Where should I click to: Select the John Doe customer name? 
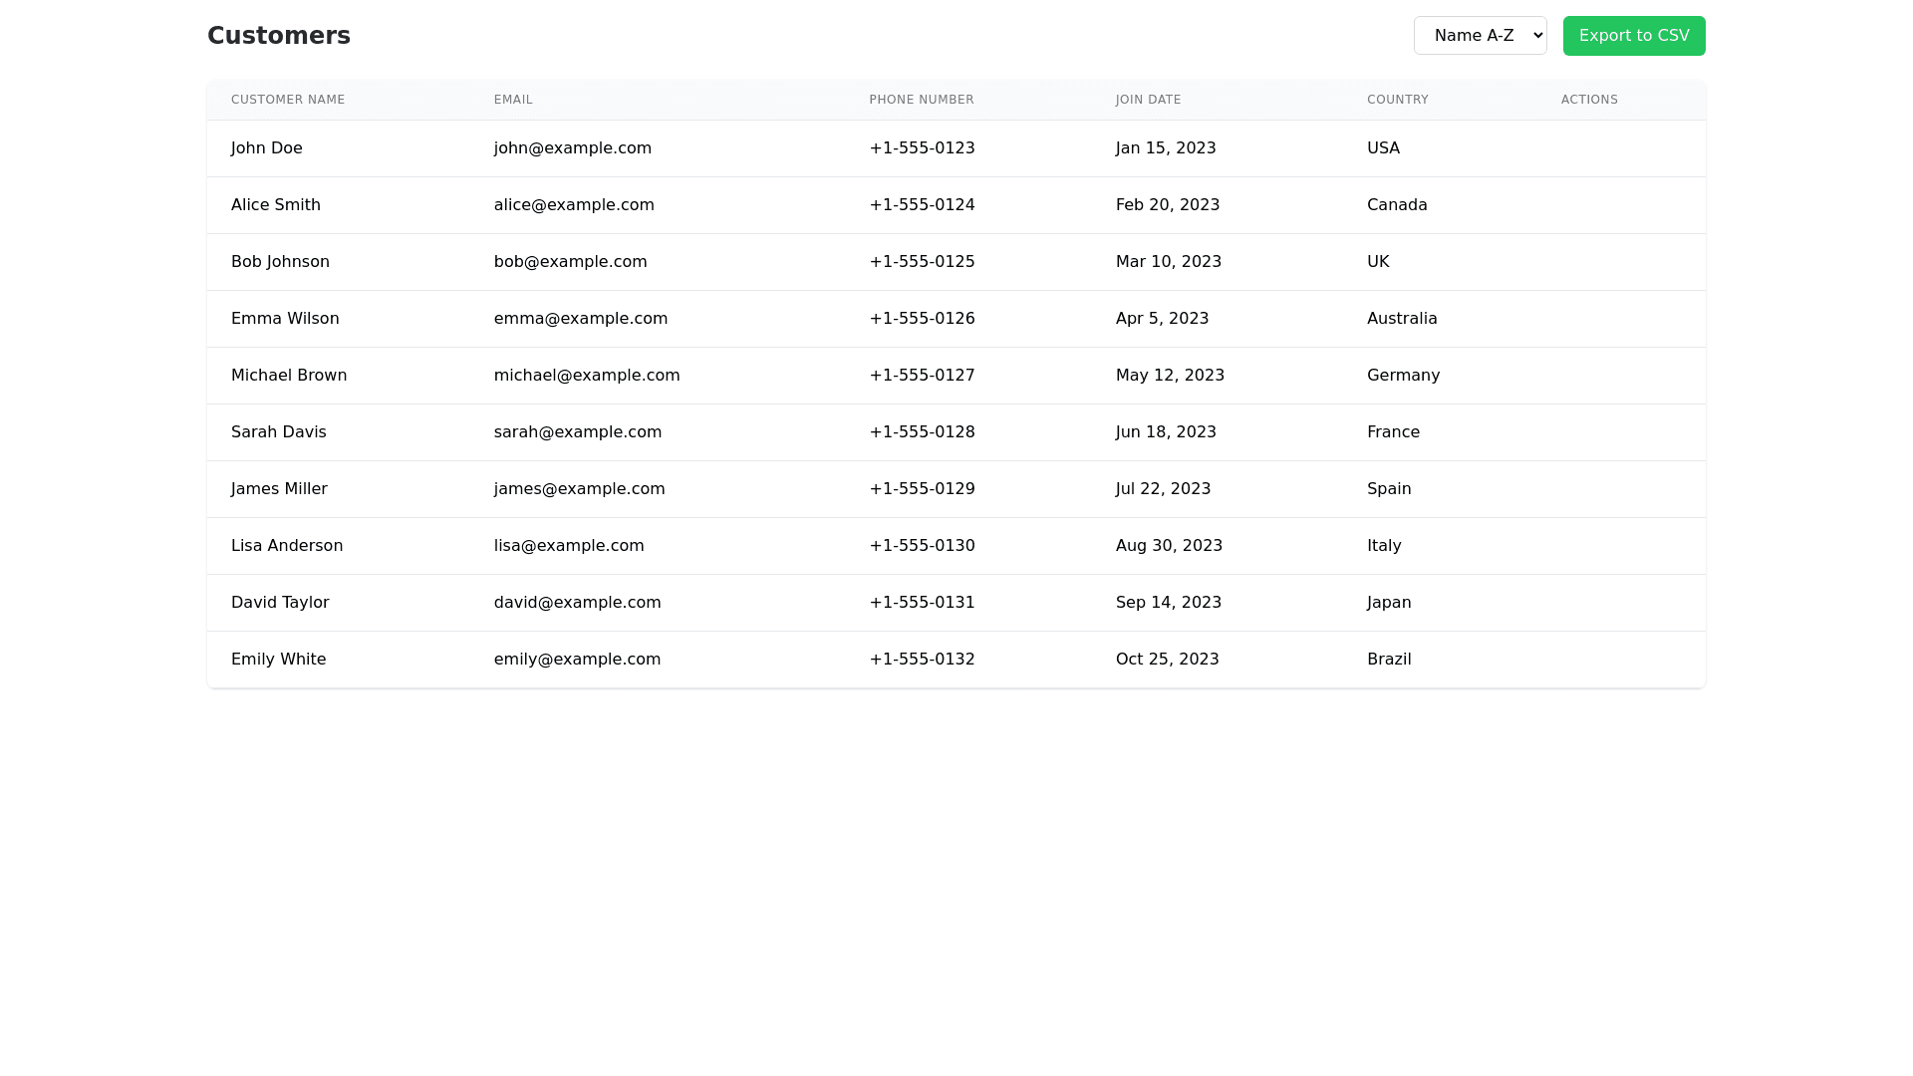[x=266, y=148]
